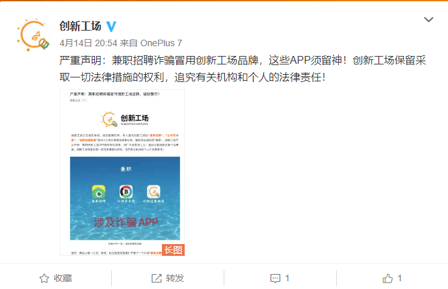Click the blue V verification badge
The height and width of the screenshot is (289, 448).
(111, 26)
